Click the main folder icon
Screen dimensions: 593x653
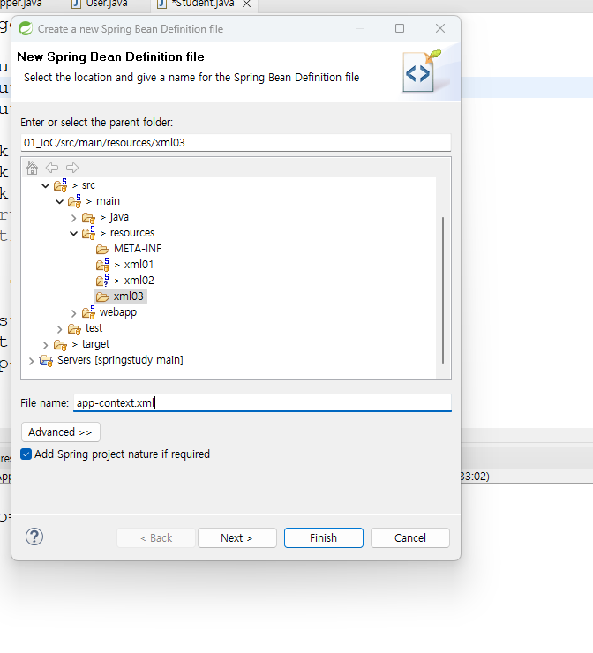74,201
